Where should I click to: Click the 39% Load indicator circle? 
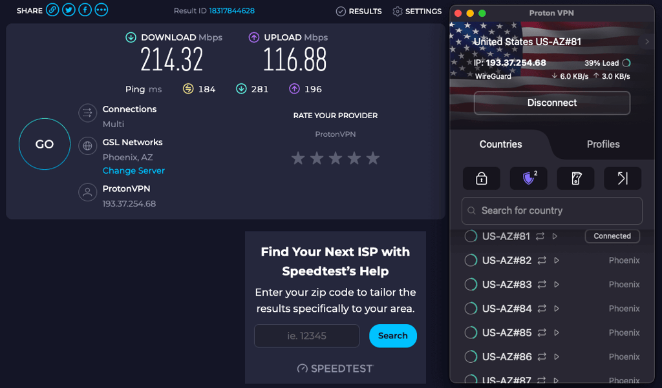pyautogui.click(x=626, y=63)
